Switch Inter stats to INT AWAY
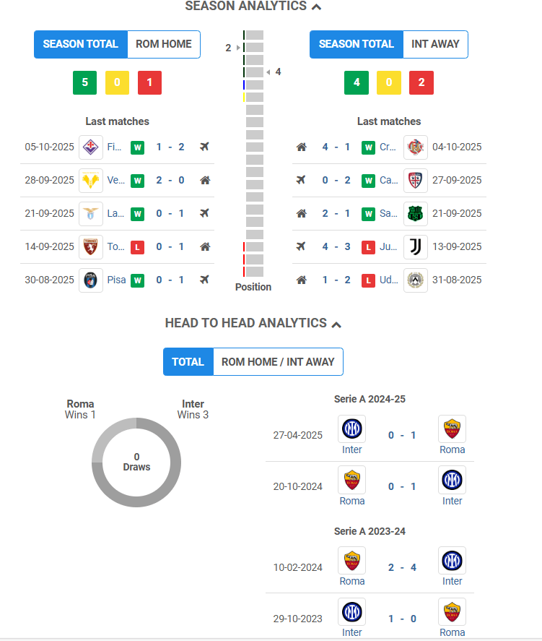The width and height of the screenshot is (542, 641). coord(435,44)
